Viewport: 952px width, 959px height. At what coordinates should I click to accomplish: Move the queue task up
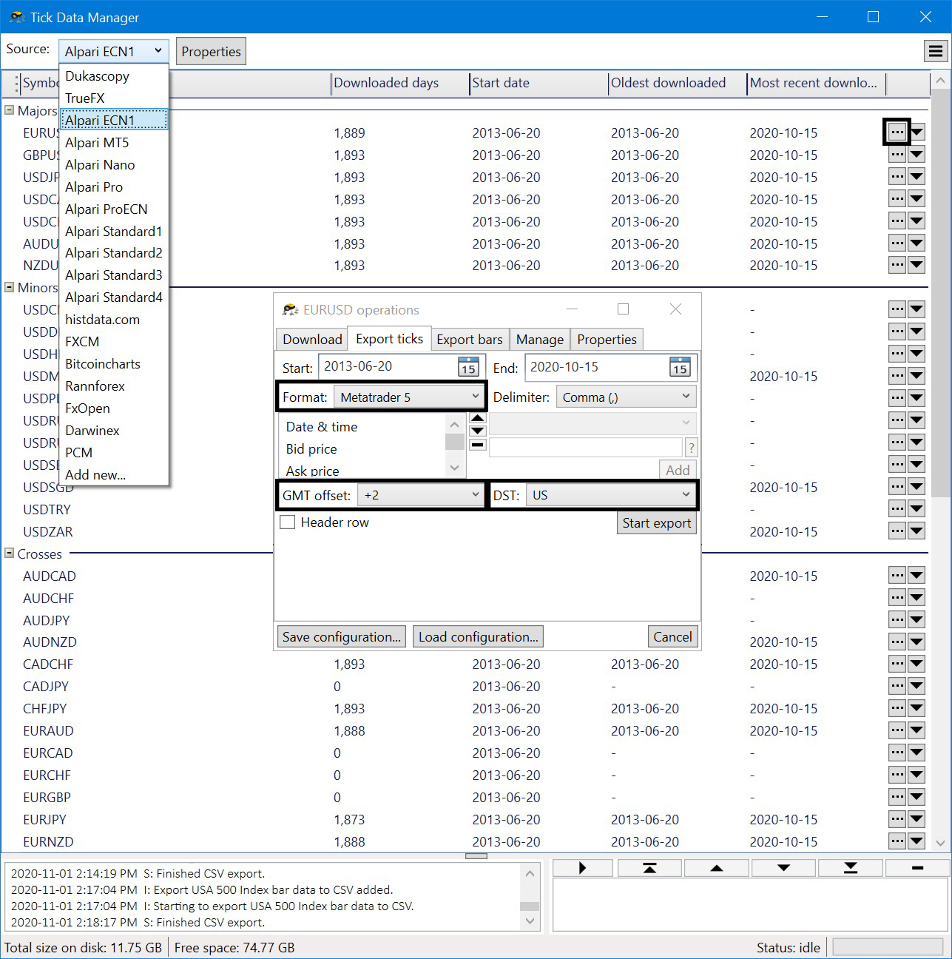[x=717, y=868]
